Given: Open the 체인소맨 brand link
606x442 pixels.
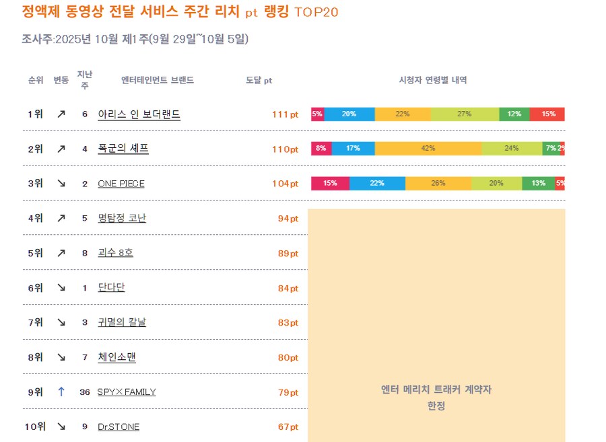Looking at the screenshot, I should click(116, 357).
